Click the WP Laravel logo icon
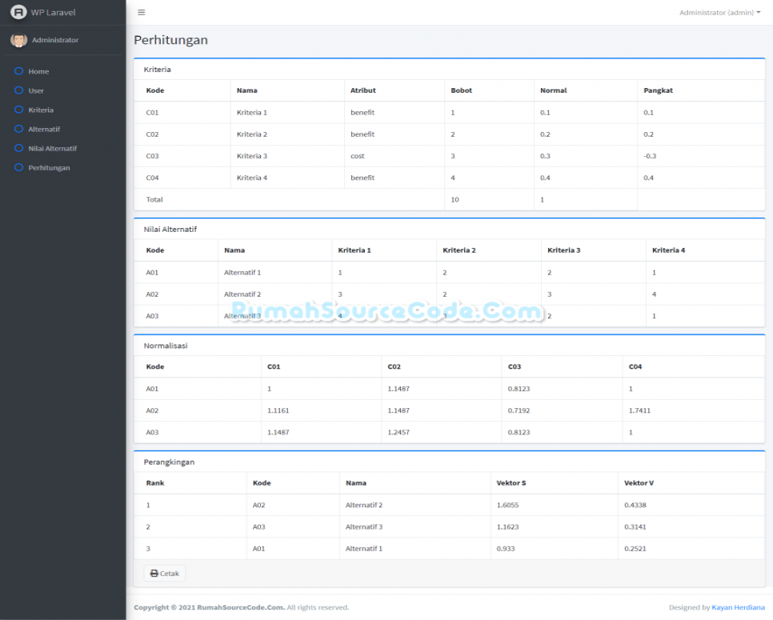 pos(18,12)
